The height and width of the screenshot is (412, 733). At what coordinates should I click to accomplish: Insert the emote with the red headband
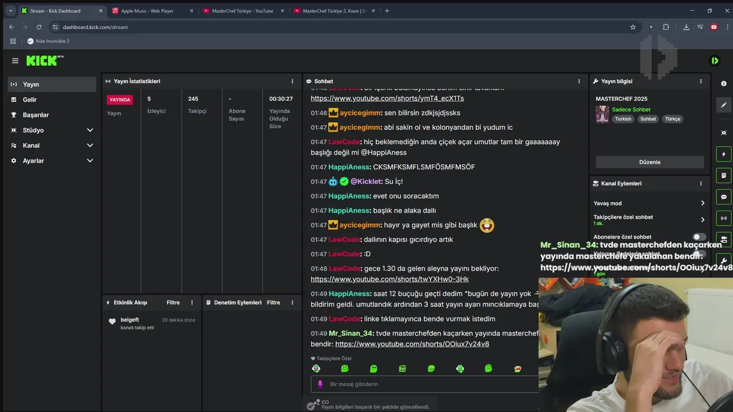[518, 369]
